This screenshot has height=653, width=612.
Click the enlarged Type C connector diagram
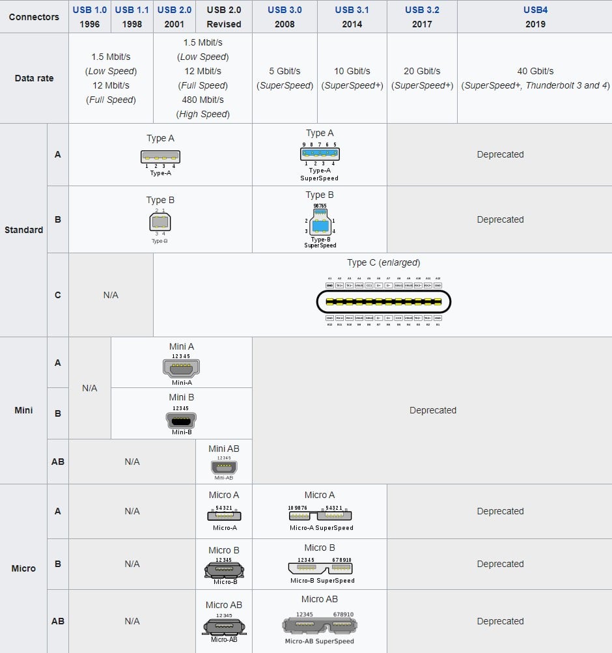point(383,302)
